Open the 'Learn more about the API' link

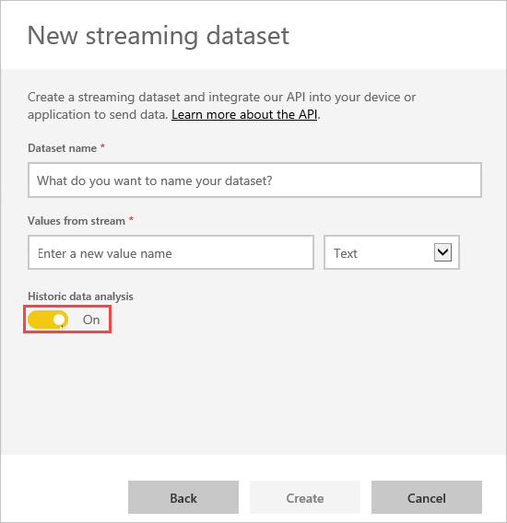[244, 115]
